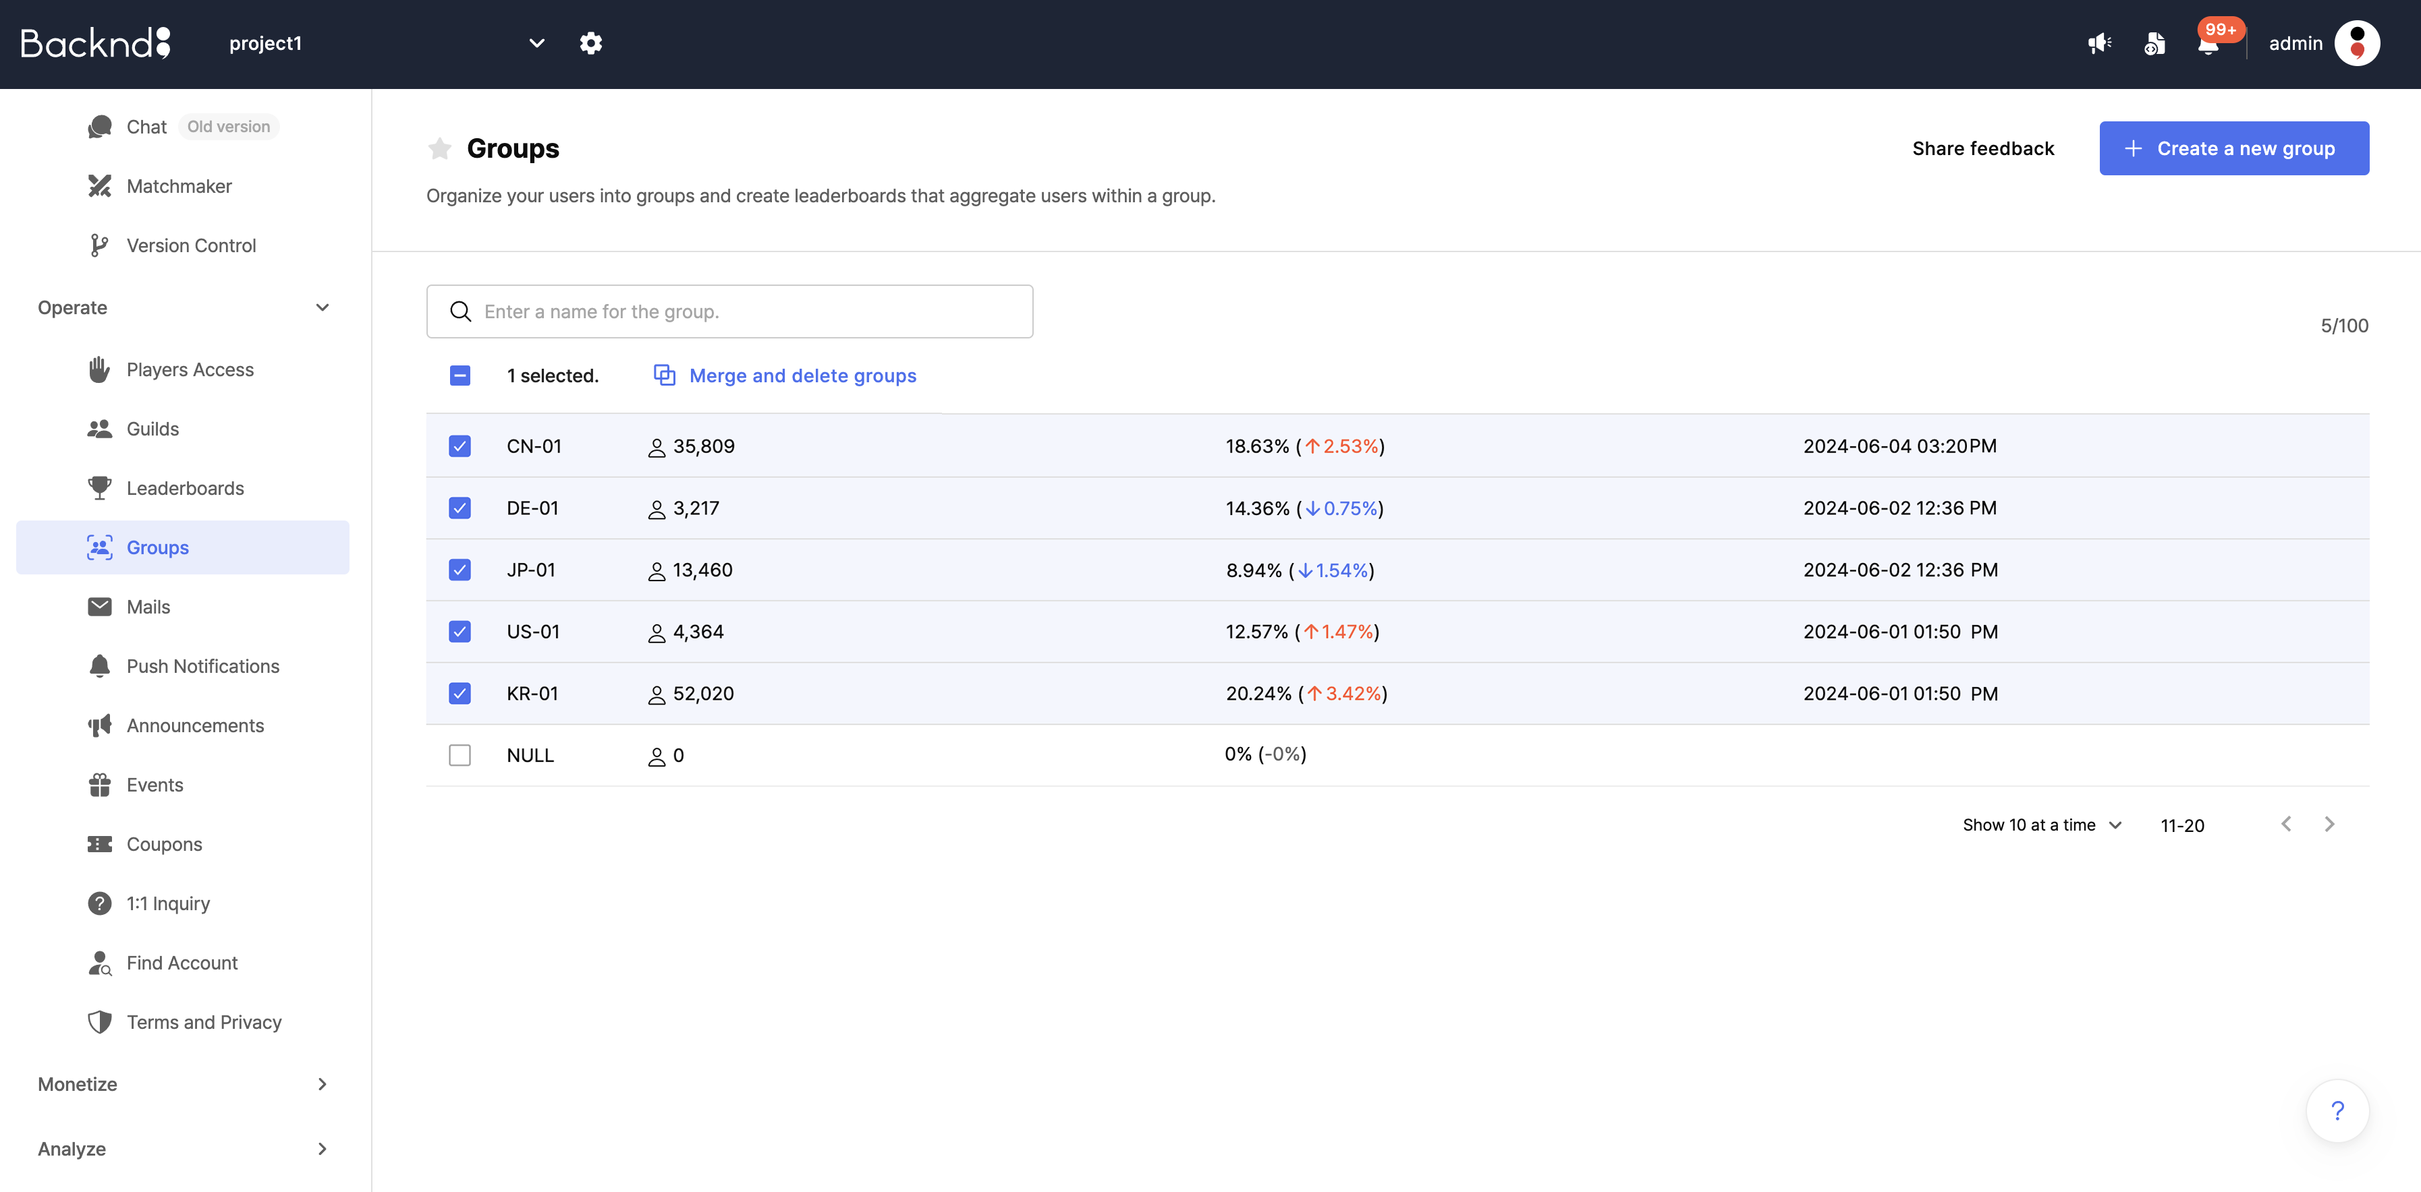This screenshot has height=1192, width=2421.
Task: Toggle the JP-01 group checkbox
Action: [x=459, y=569]
